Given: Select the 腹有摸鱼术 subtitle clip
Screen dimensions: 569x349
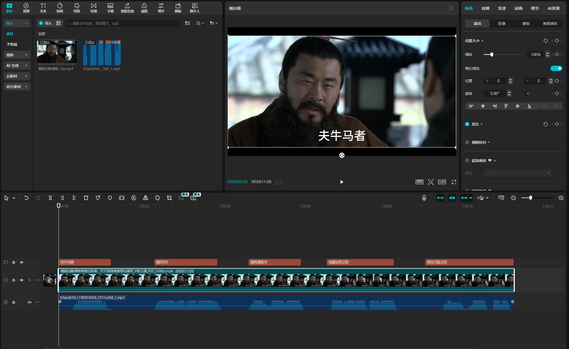Looking at the screenshot, I should point(274,262).
